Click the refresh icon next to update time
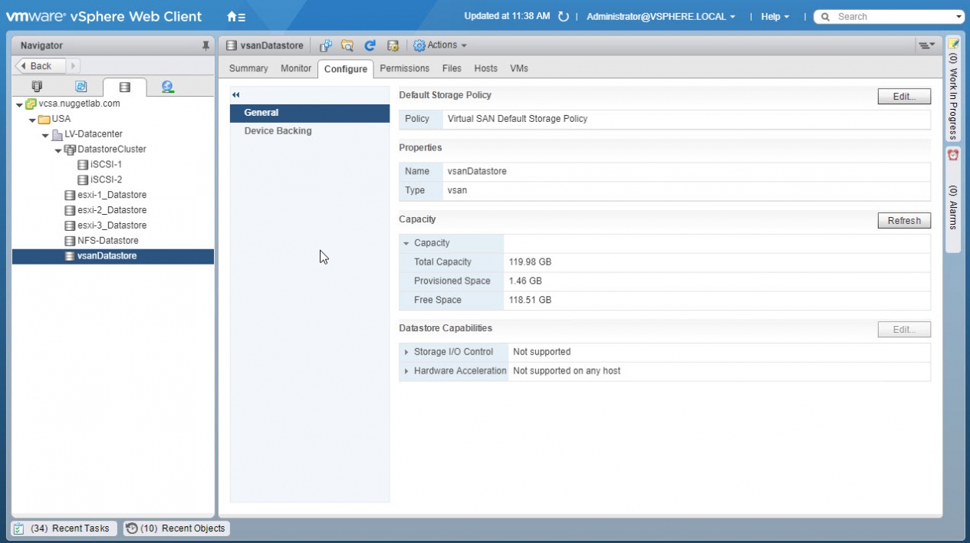The height and width of the screenshot is (543, 970). tap(564, 17)
